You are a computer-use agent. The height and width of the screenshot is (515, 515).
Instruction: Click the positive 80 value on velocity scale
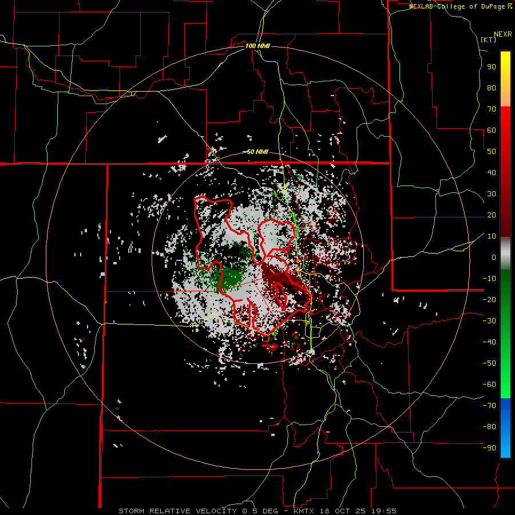tap(492, 88)
